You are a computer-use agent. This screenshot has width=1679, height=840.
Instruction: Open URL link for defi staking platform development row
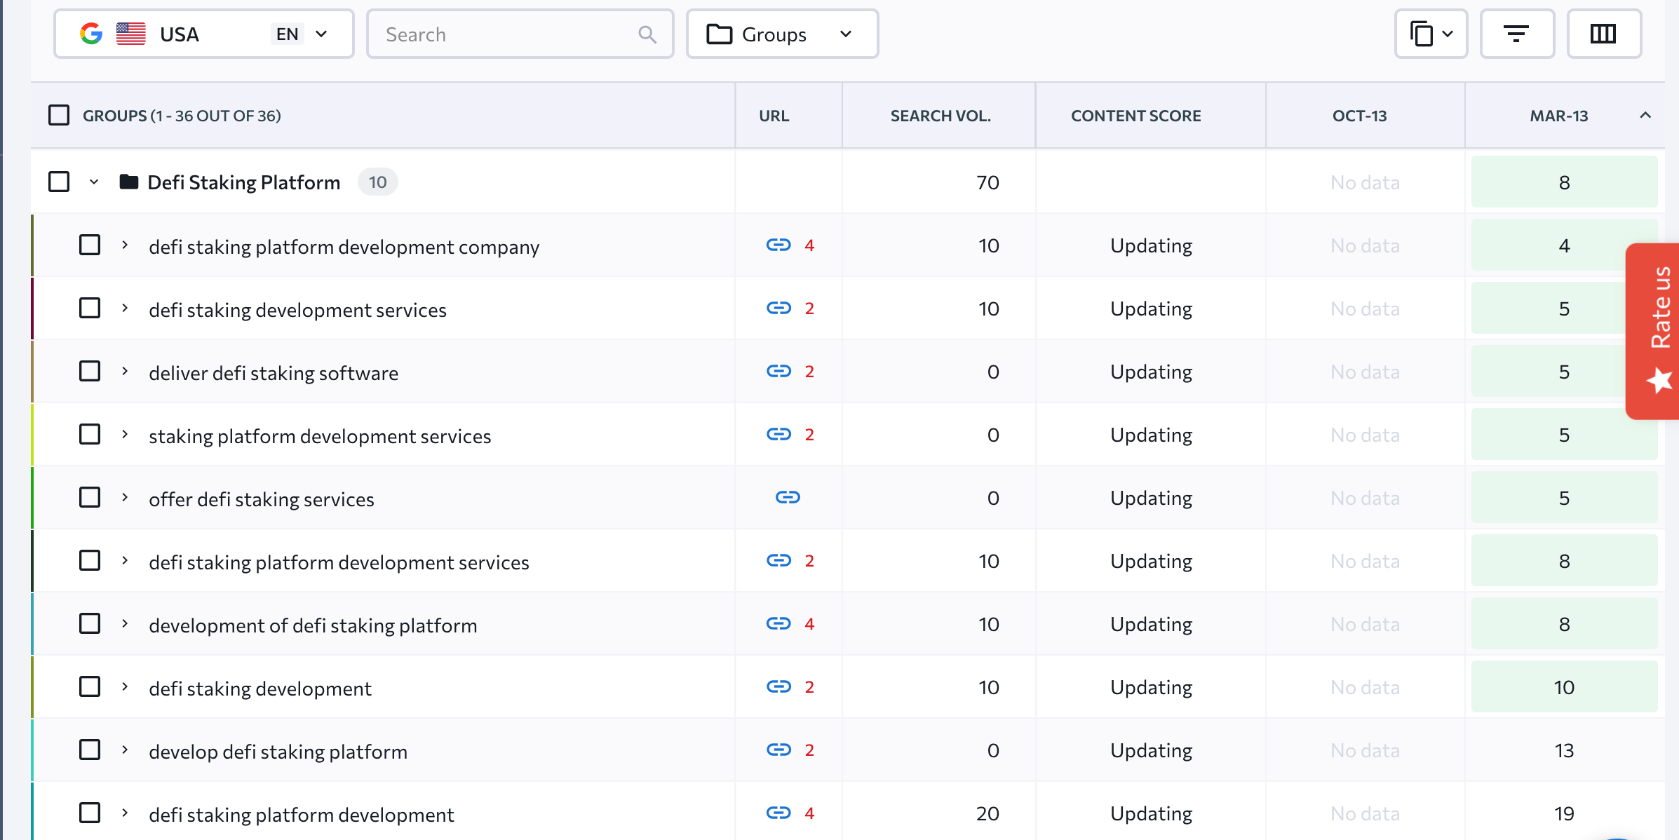point(778,813)
